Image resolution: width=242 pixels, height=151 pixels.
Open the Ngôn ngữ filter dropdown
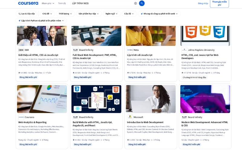pos(111,14)
